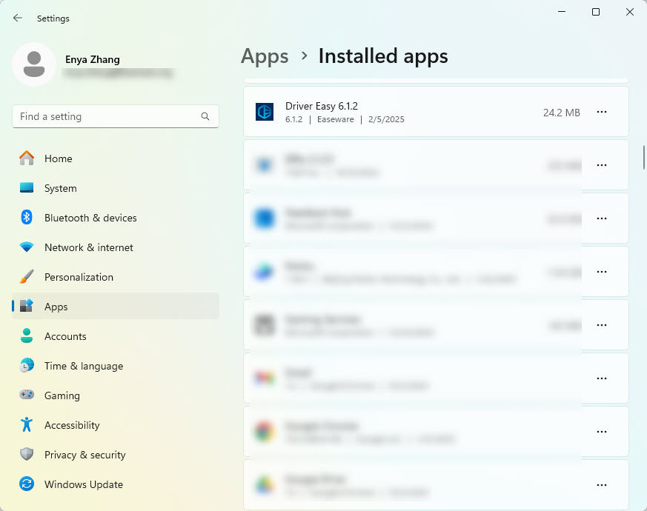Screen dimensions: 647x511
Task: Click the Apps breadcrumb link in the header
Action: [265, 56]
